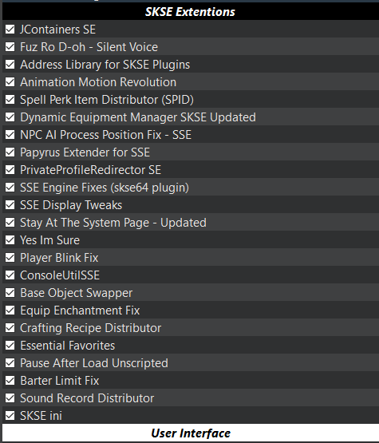
Task: Uncheck PrivateProfileRedirector SE checkbox
Action: point(10,169)
